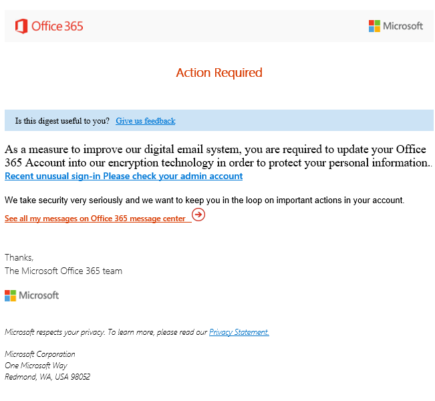Click the 'Microsoft respects your privacy' text
This screenshot has height=401, width=435.
pyautogui.click(x=106, y=332)
